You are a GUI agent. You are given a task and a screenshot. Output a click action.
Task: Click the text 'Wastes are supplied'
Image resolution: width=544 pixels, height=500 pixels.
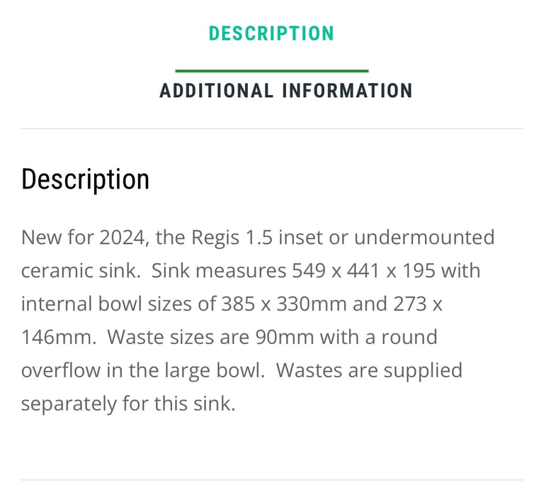coord(369,370)
